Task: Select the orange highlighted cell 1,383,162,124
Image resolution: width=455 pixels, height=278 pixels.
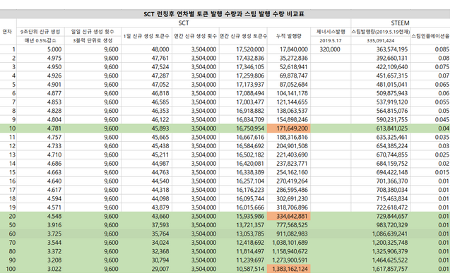Action: (x=289, y=269)
